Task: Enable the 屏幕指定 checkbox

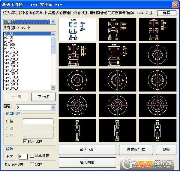Action: (32, 156)
